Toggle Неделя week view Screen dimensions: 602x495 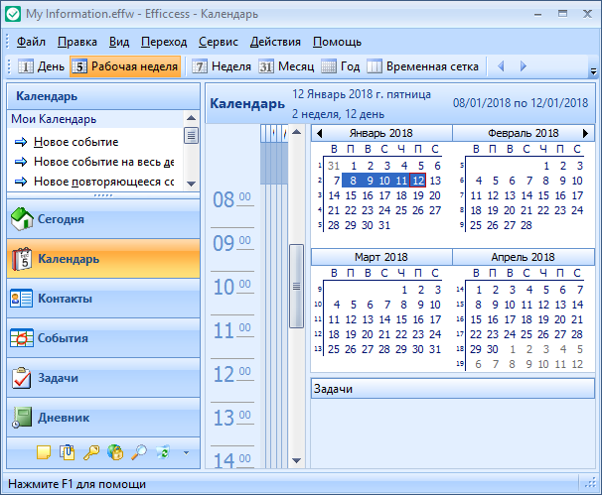[221, 66]
